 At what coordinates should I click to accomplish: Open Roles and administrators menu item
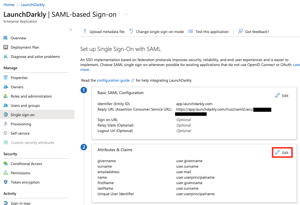coord(31,96)
